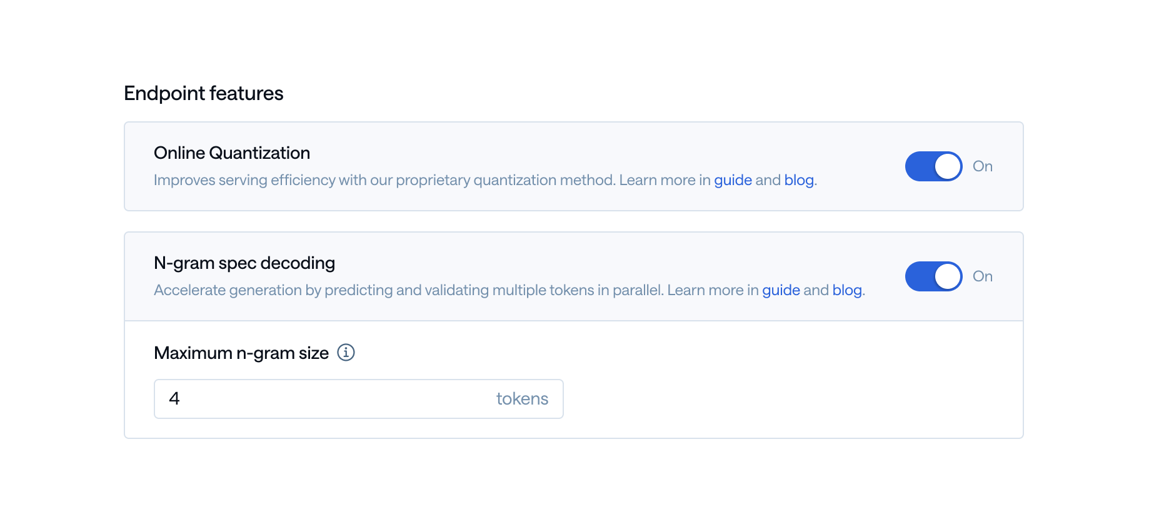This screenshot has height=524, width=1149.
Task: Click "proprietary quantization method" in the description
Action: [x=505, y=180]
